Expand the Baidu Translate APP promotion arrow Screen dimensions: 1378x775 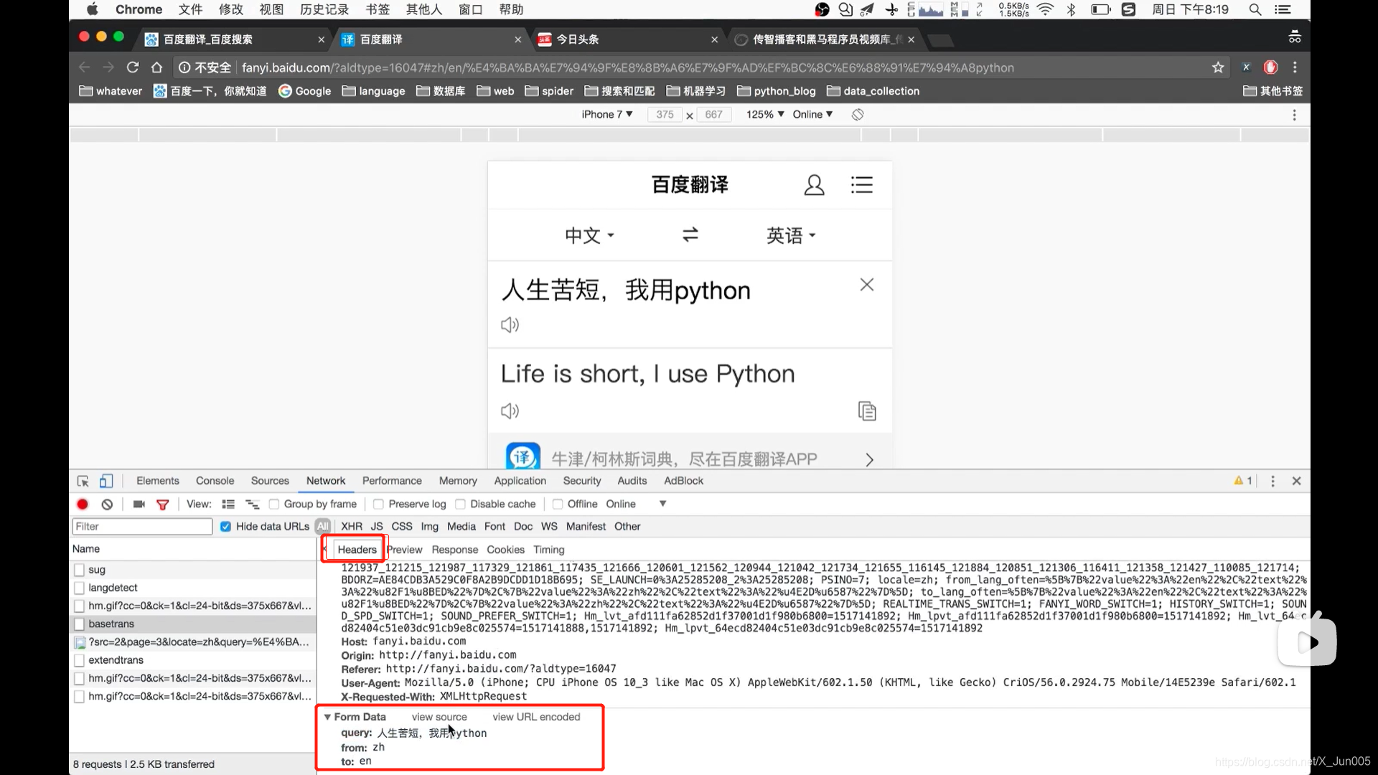(x=869, y=459)
